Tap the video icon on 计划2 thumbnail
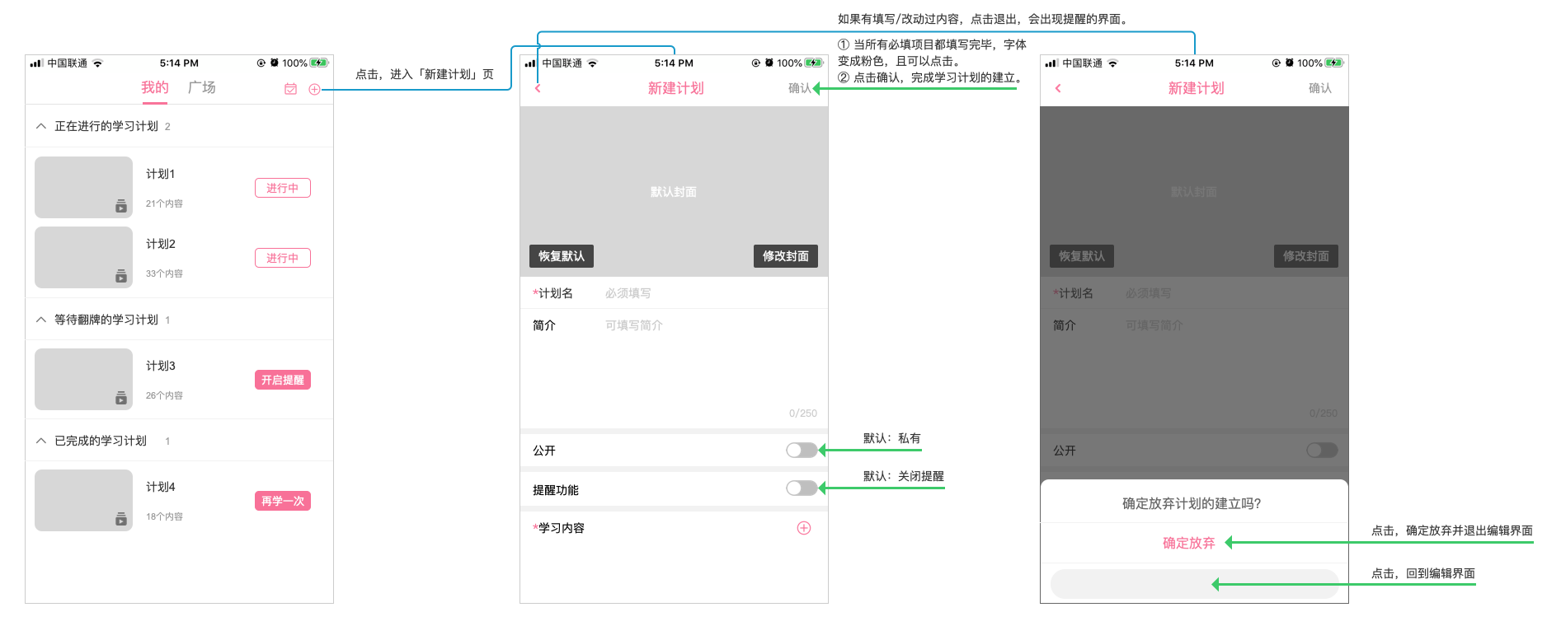Screen dimensions: 1547x626 (121, 276)
